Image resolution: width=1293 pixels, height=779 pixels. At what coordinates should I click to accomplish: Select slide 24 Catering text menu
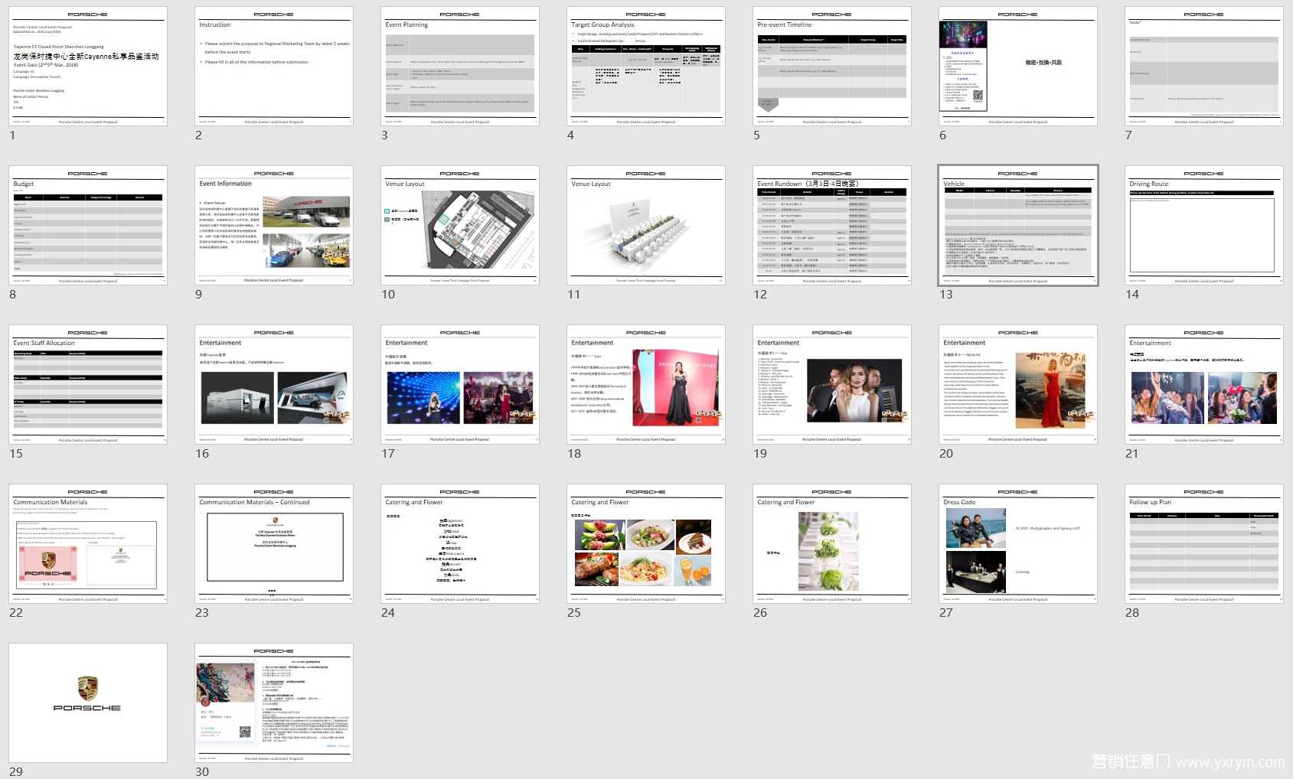click(460, 544)
